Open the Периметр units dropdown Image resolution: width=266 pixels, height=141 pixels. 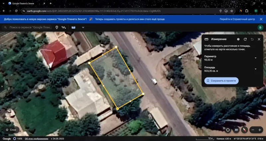tap(256, 58)
